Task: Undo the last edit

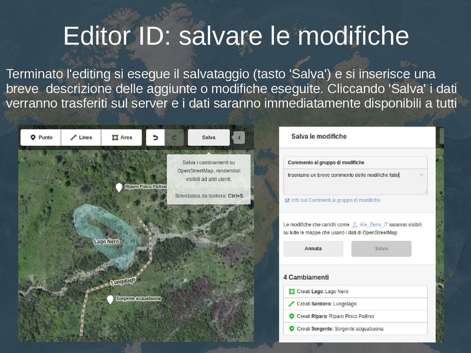Action: 155,138
